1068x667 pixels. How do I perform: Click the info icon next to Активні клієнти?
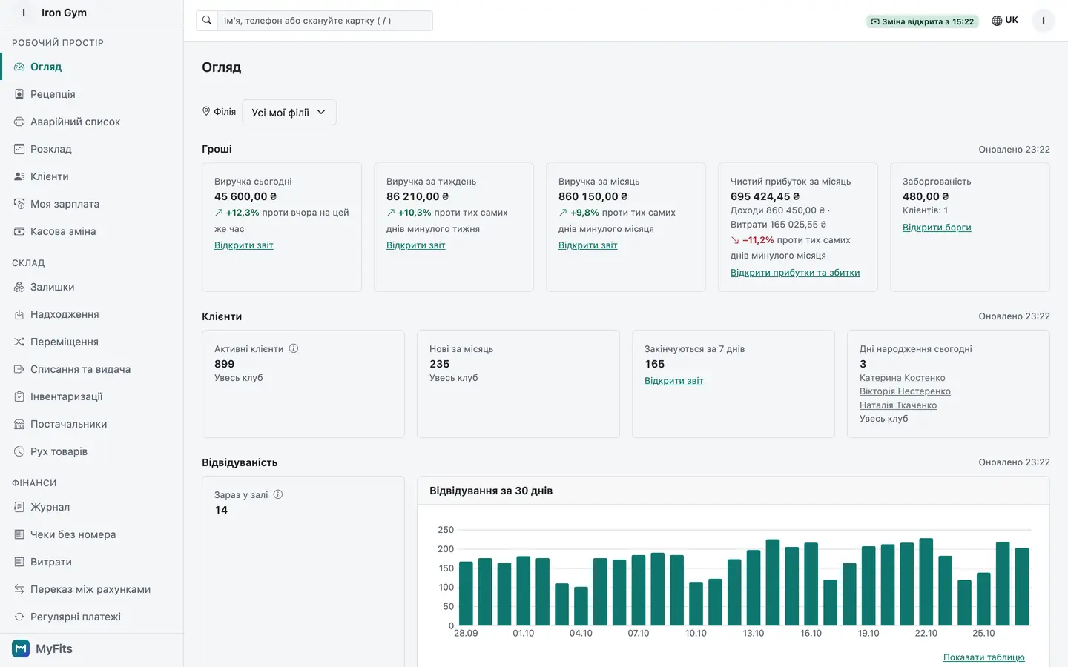[x=294, y=348]
